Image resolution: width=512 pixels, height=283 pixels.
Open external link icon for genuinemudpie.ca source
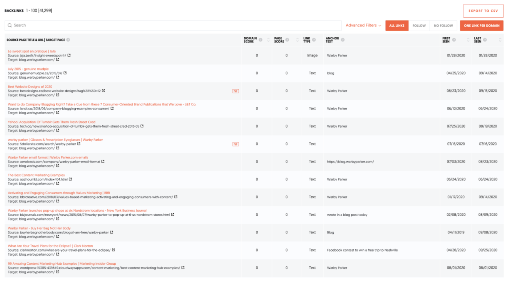pyautogui.click(x=65, y=73)
